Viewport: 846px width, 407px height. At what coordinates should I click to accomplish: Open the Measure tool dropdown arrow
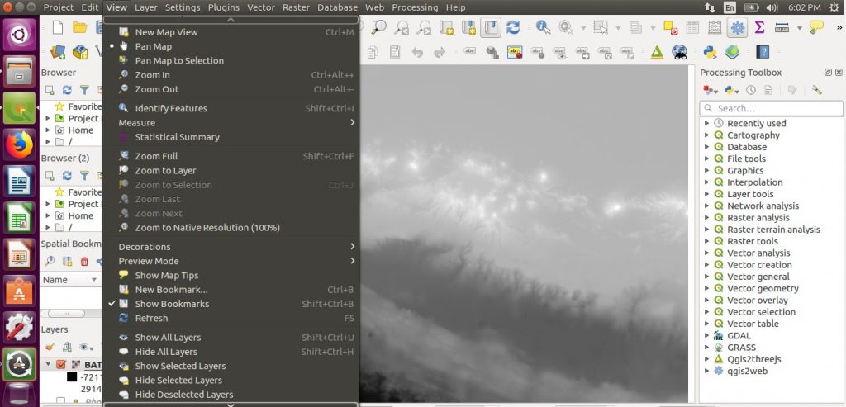(799, 28)
